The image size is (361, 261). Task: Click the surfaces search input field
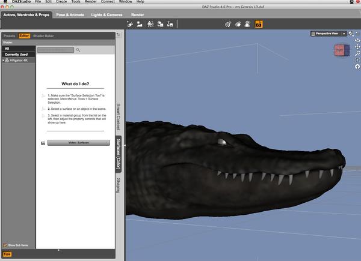(56, 50)
